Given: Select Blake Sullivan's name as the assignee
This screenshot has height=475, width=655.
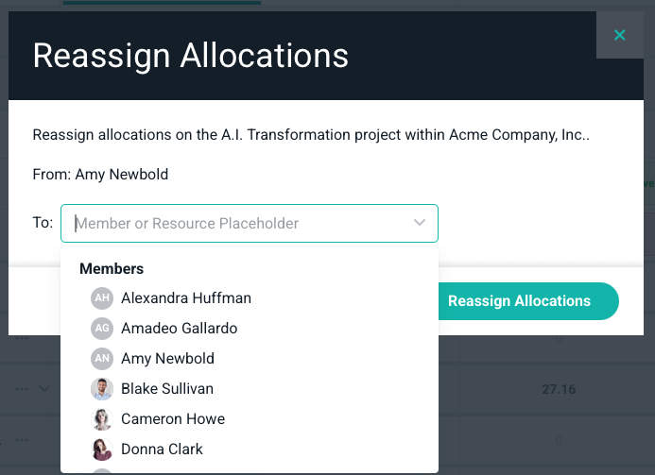Looking at the screenshot, I should (167, 389).
